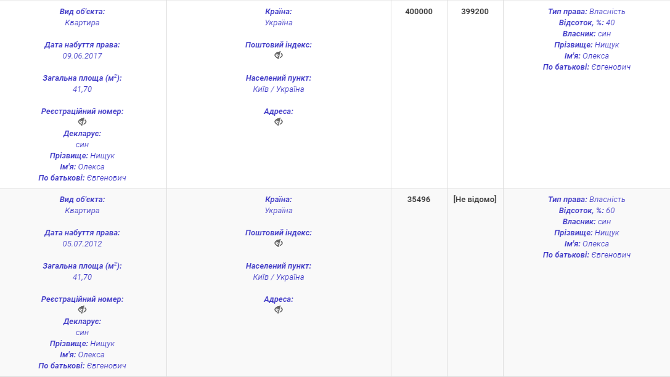Select the value 399200 in first row
670x377 pixels.
(x=475, y=12)
